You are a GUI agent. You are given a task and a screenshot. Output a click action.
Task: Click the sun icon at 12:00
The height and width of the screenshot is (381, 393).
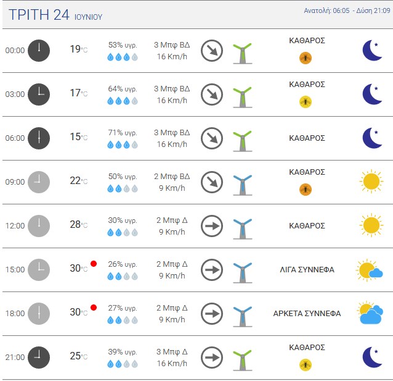[371, 225]
